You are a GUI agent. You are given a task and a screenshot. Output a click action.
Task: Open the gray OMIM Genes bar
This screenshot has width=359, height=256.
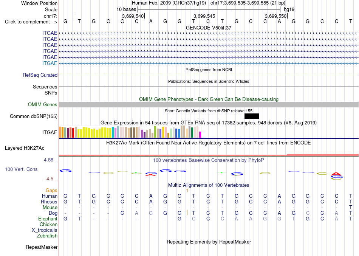click(x=209, y=104)
